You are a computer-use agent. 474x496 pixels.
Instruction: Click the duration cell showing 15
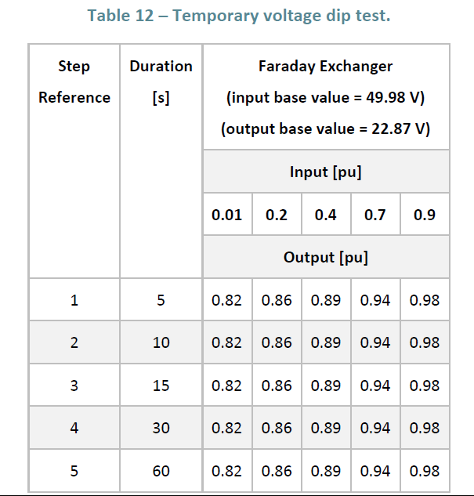tap(161, 386)
